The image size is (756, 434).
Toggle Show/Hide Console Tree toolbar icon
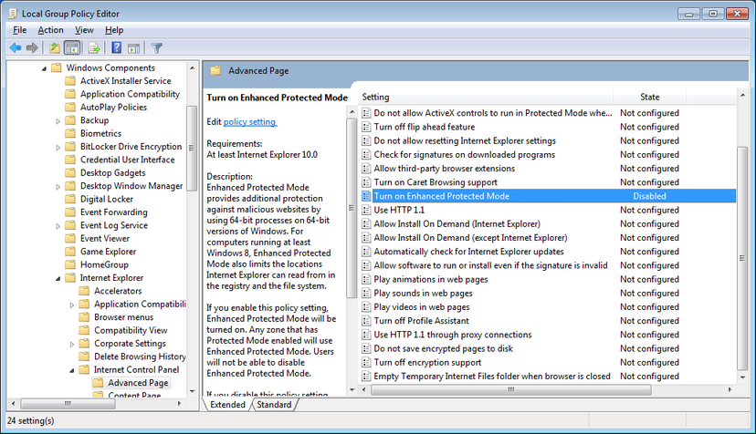click(72, 47)
